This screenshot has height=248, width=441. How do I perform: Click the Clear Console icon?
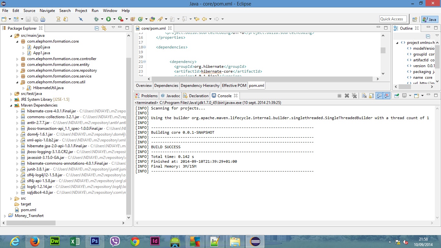(x=364, y=96)
